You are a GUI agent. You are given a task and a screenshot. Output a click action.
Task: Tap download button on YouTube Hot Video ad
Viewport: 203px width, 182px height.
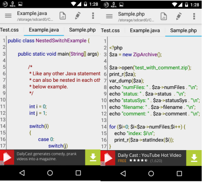pyautogui.click(x=194, y=158)
